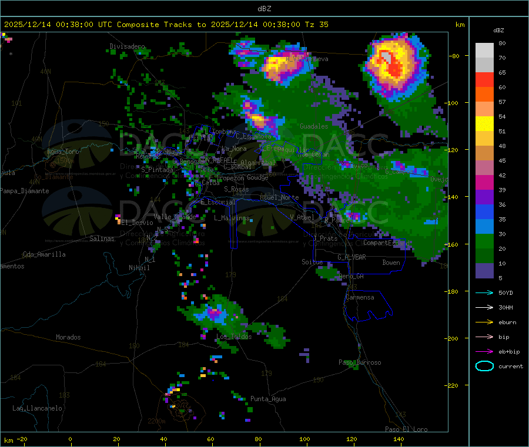Click the 'G_ALVEAR' map label
Screen dimensions: 529x447
click(x=351, y=257)
